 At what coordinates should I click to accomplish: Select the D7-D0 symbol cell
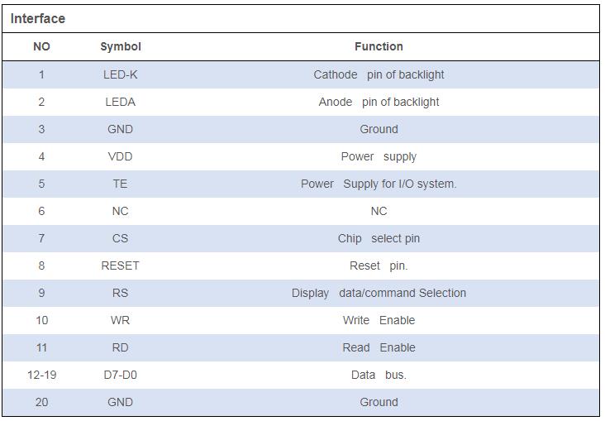[x=121, y=375]
